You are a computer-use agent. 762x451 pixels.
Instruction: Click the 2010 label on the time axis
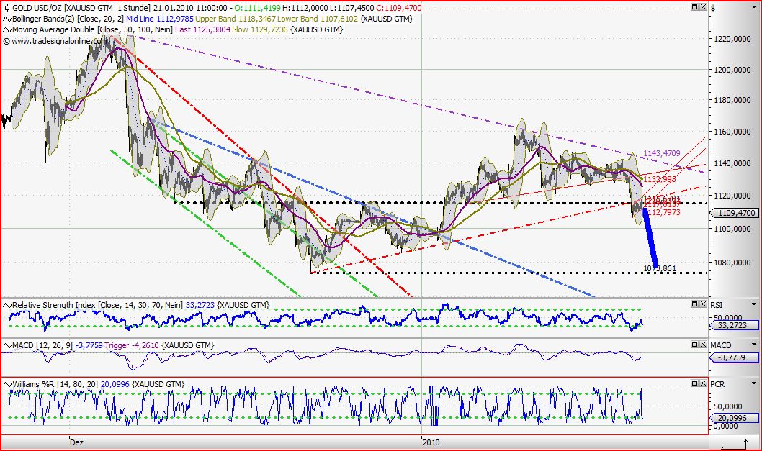tap(433, 442)
